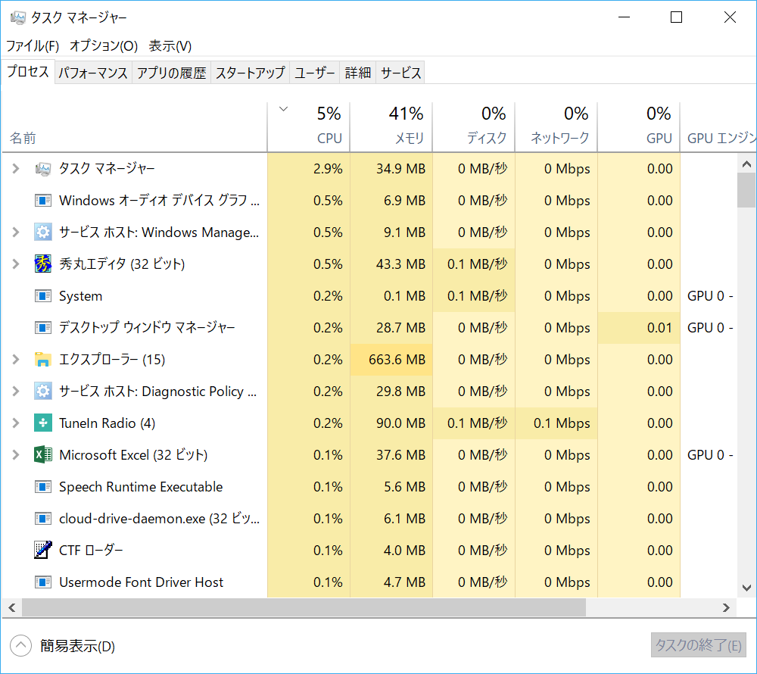757x674 pixels.
Task: Click the vertical scrollbar down arrow
Action: click(746, 587)
